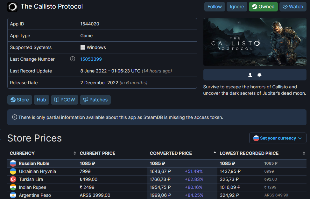This screenshot has height=199, width=310.
Task: Click the 799₴ current price cell
Action: click(85, 171)
